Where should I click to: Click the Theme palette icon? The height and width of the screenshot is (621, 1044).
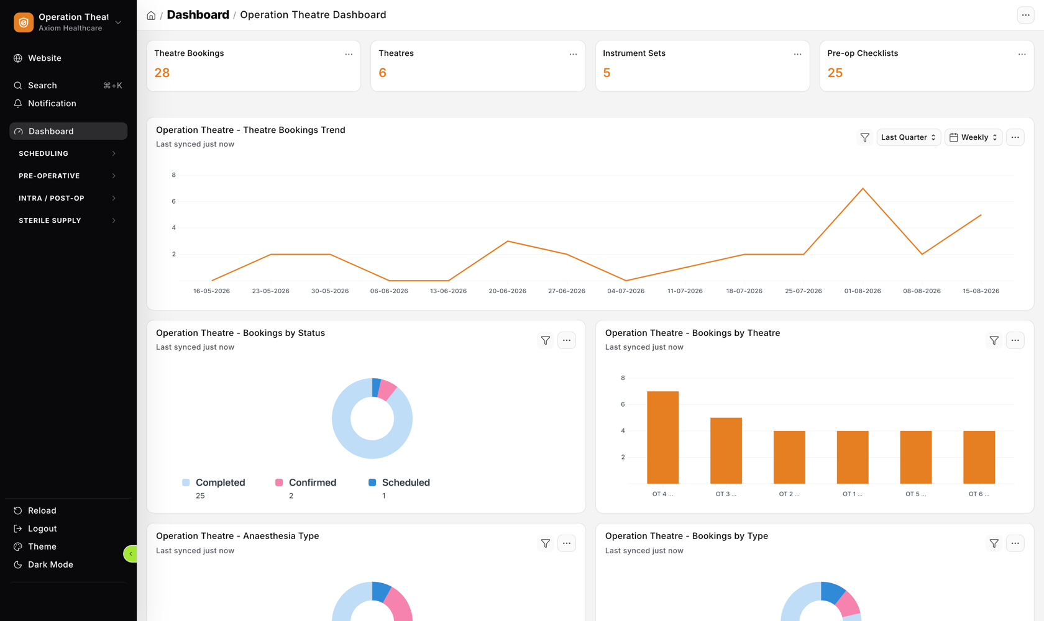pos(18,546)
